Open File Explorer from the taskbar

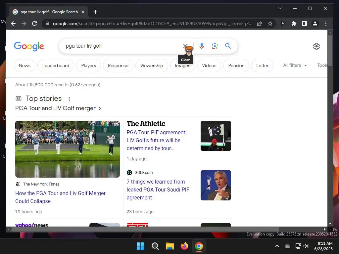coord(170,246)
